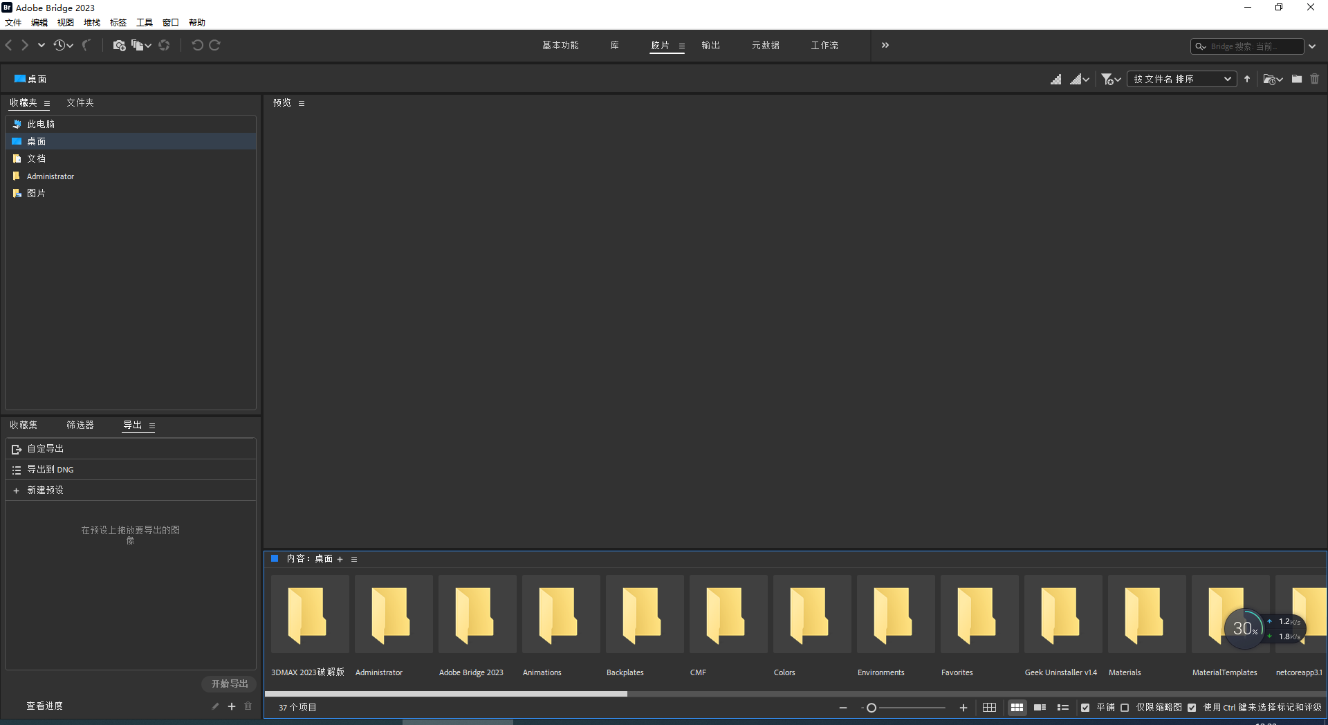Toggle the Ctrl key rating selection checkbox
The height and width of the screenshot is (725, 1328).
1192,708
